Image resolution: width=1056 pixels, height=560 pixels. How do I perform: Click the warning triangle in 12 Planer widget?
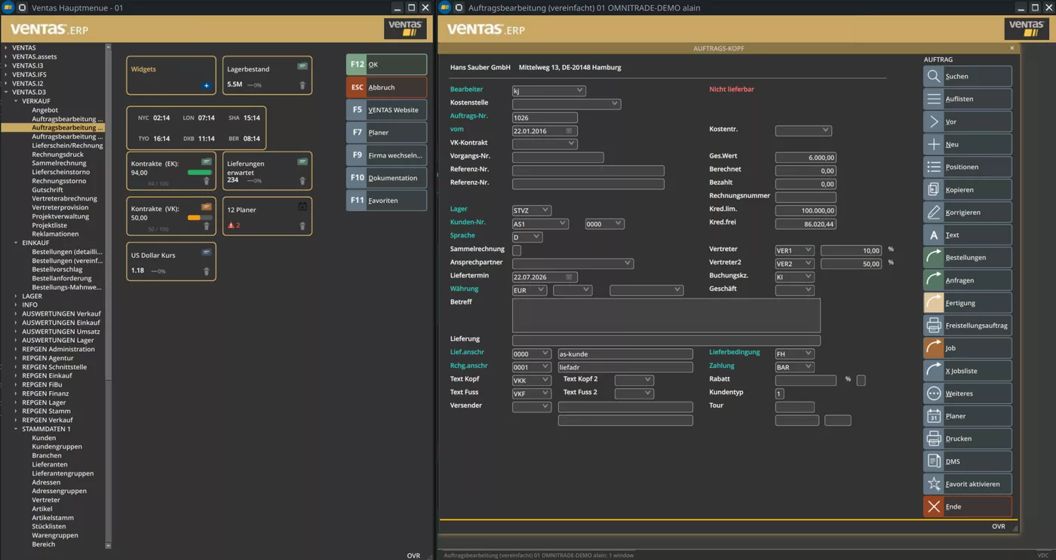[231, 225]
